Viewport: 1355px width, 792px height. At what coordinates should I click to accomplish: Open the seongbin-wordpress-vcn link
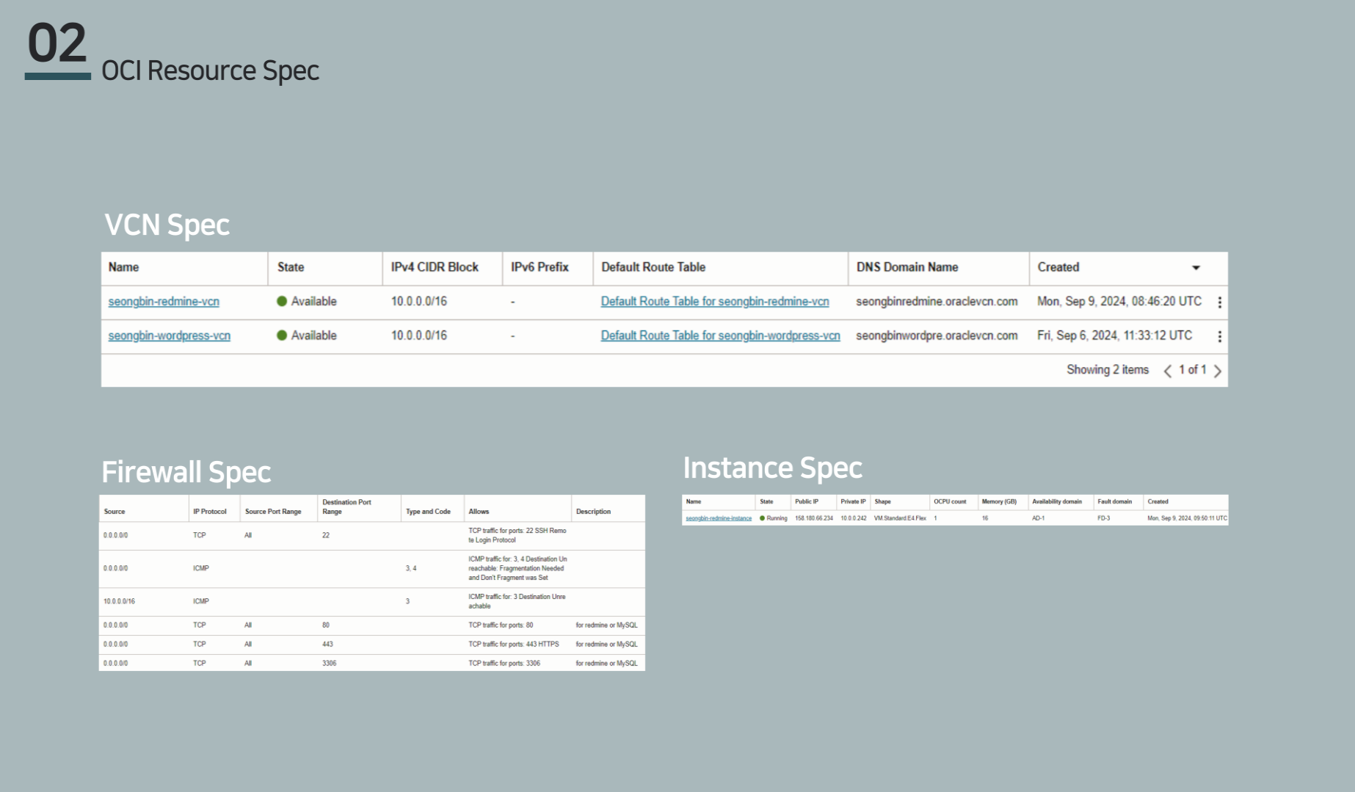[169, 335]
